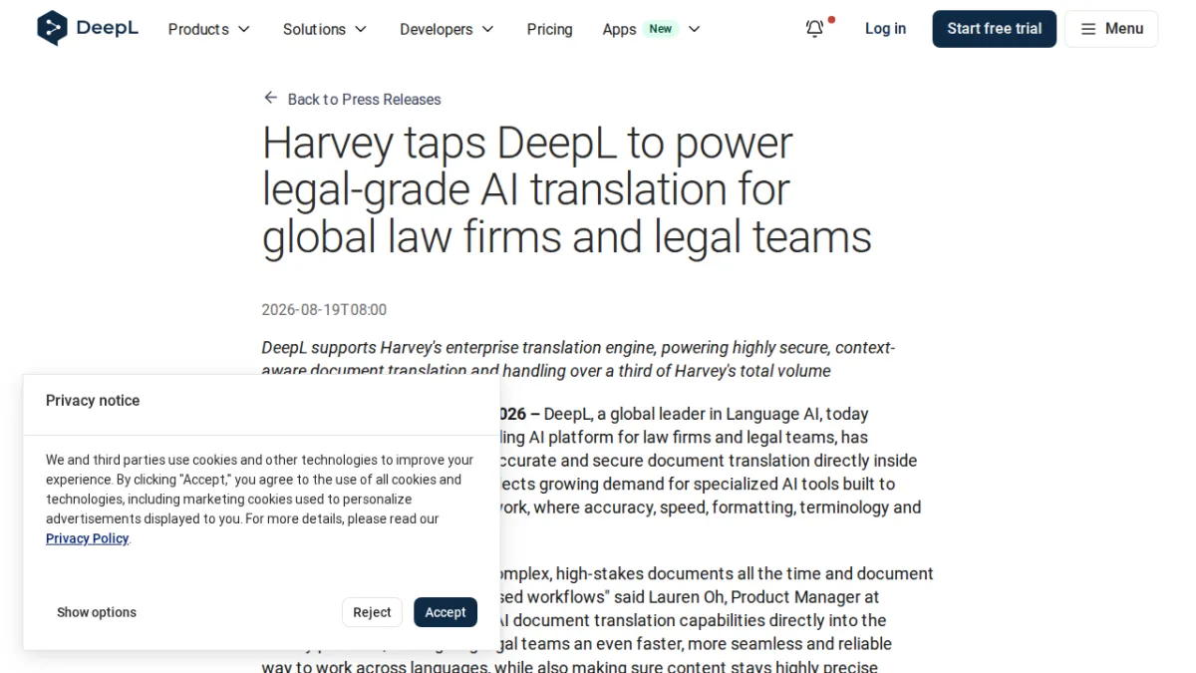Viewport: 1196px width, 673px height.
Task: Open the notifications bell icon
Action: [814, 29]
